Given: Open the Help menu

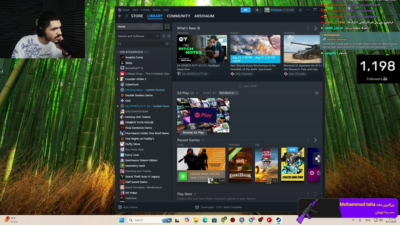Looking at the screenshot, I should coord(166,10).
